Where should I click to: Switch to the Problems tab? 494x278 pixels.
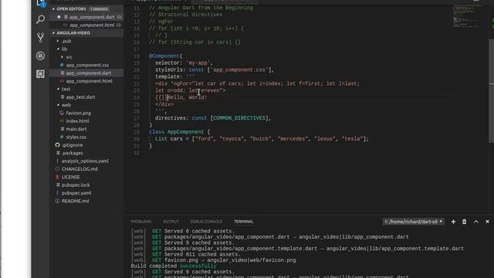[x=141, y=222]
